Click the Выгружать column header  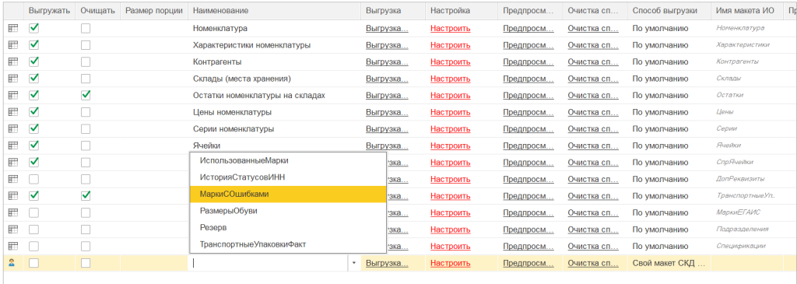pos(49,10)
